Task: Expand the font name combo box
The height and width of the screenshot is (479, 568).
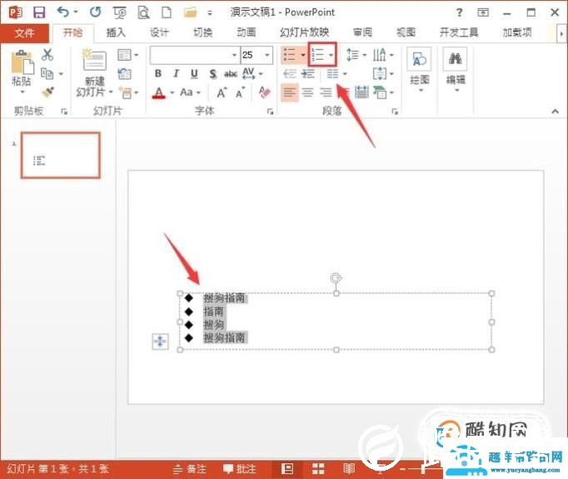Action: point(234,55)
